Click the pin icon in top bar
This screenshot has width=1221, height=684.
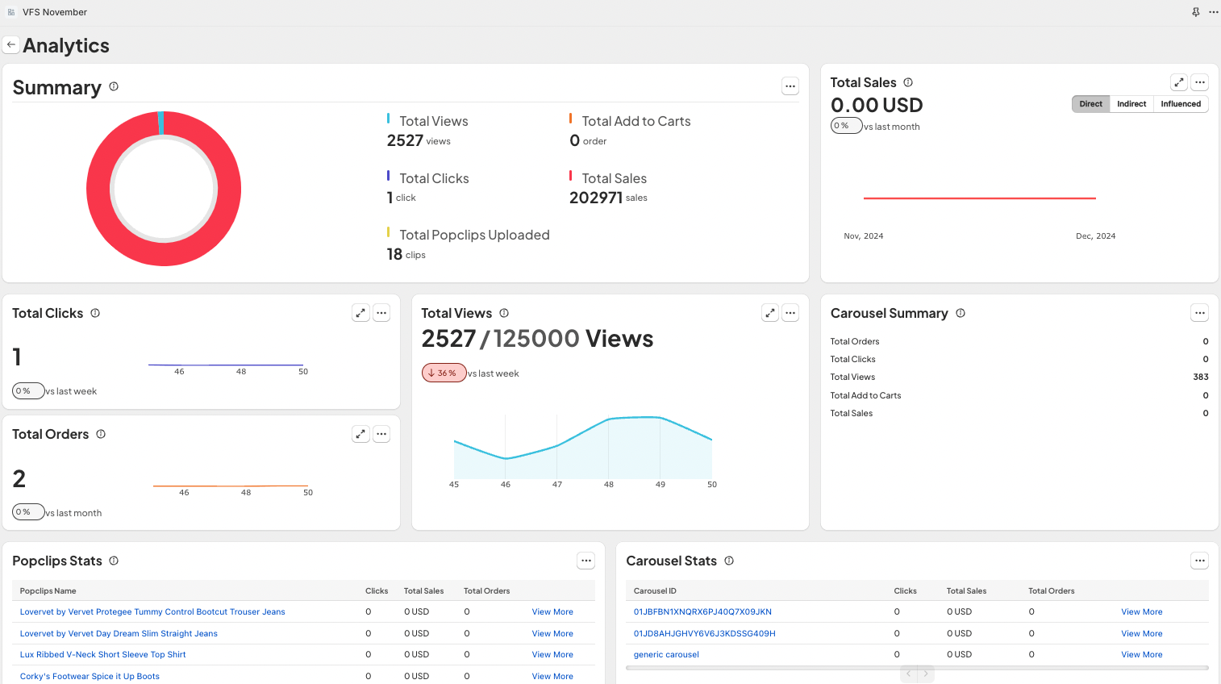[x=1195, y=12]
